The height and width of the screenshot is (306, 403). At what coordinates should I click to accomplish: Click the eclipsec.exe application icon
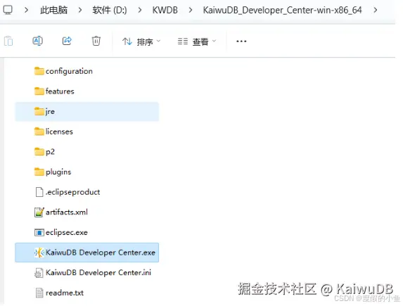coord(39,232)
